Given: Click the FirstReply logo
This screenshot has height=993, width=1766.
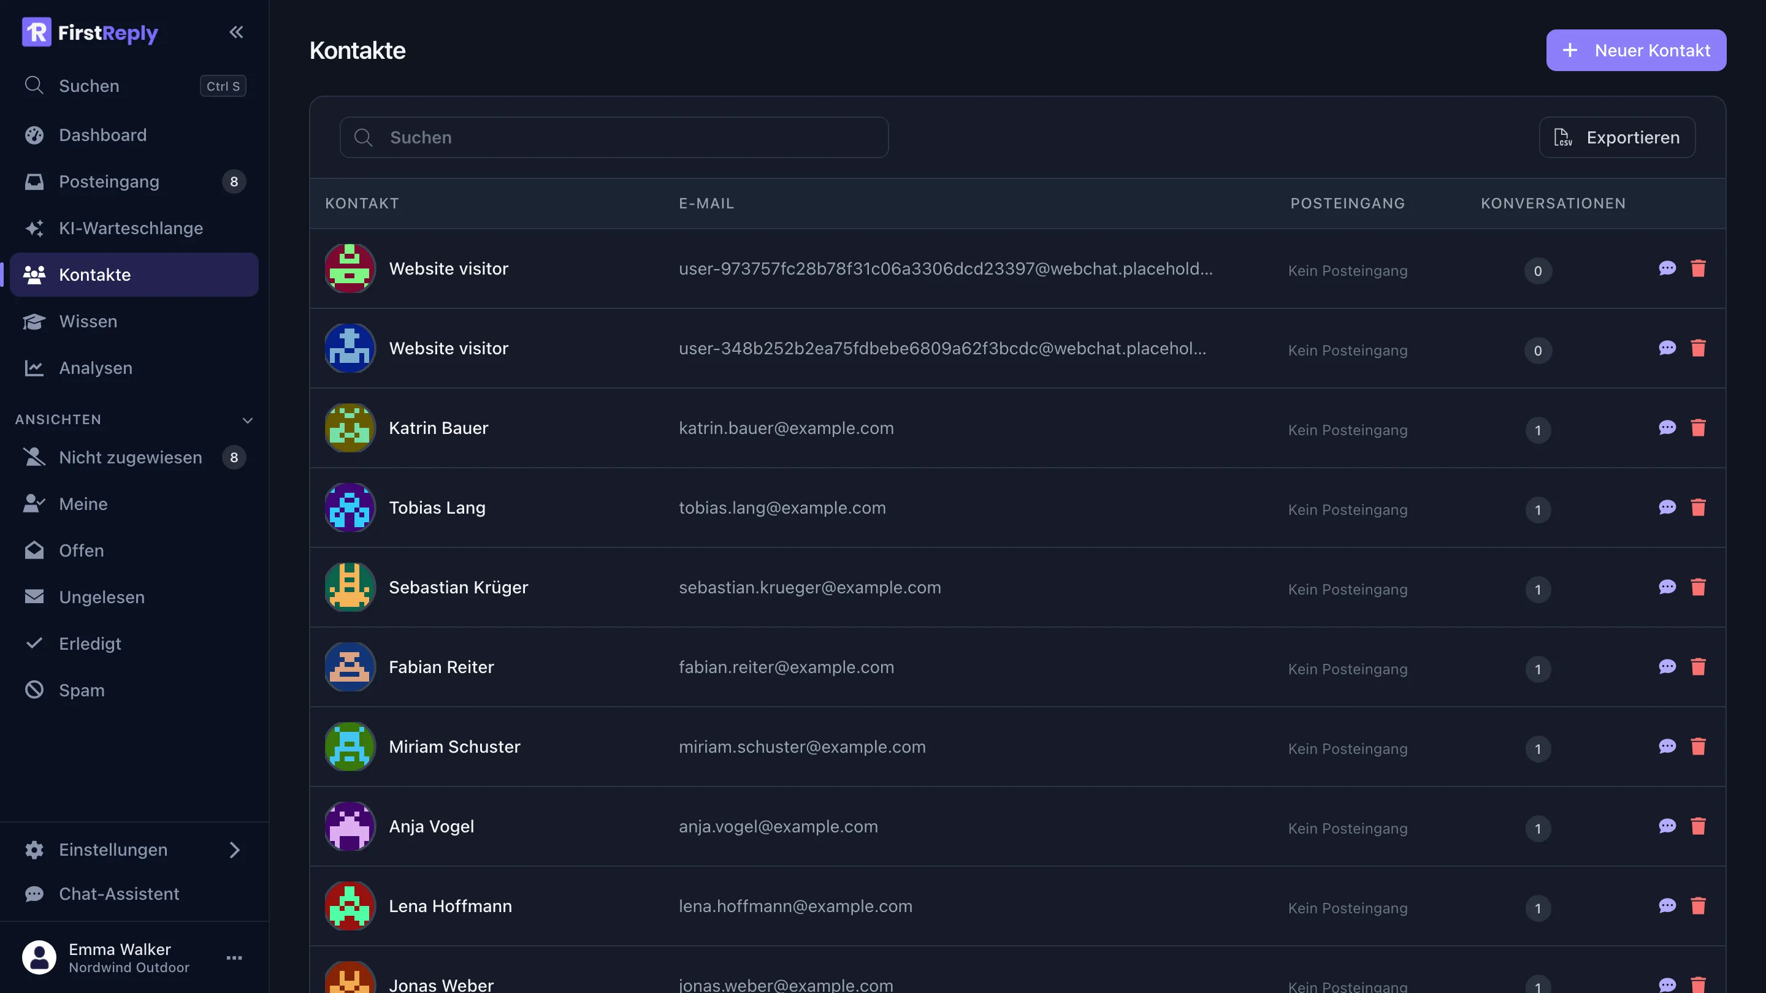Looking at the screenshot, I should click(90, 32).
